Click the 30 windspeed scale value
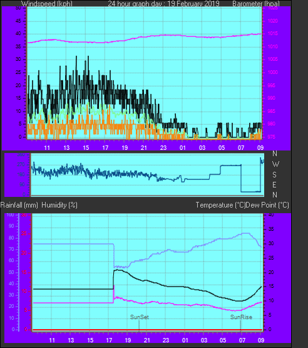The image size is (308, 348). 18,60
